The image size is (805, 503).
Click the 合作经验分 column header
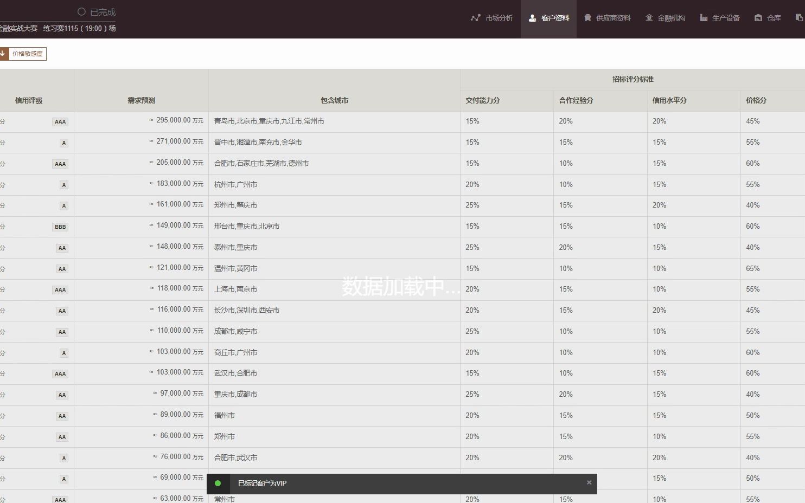pos(576,100)
